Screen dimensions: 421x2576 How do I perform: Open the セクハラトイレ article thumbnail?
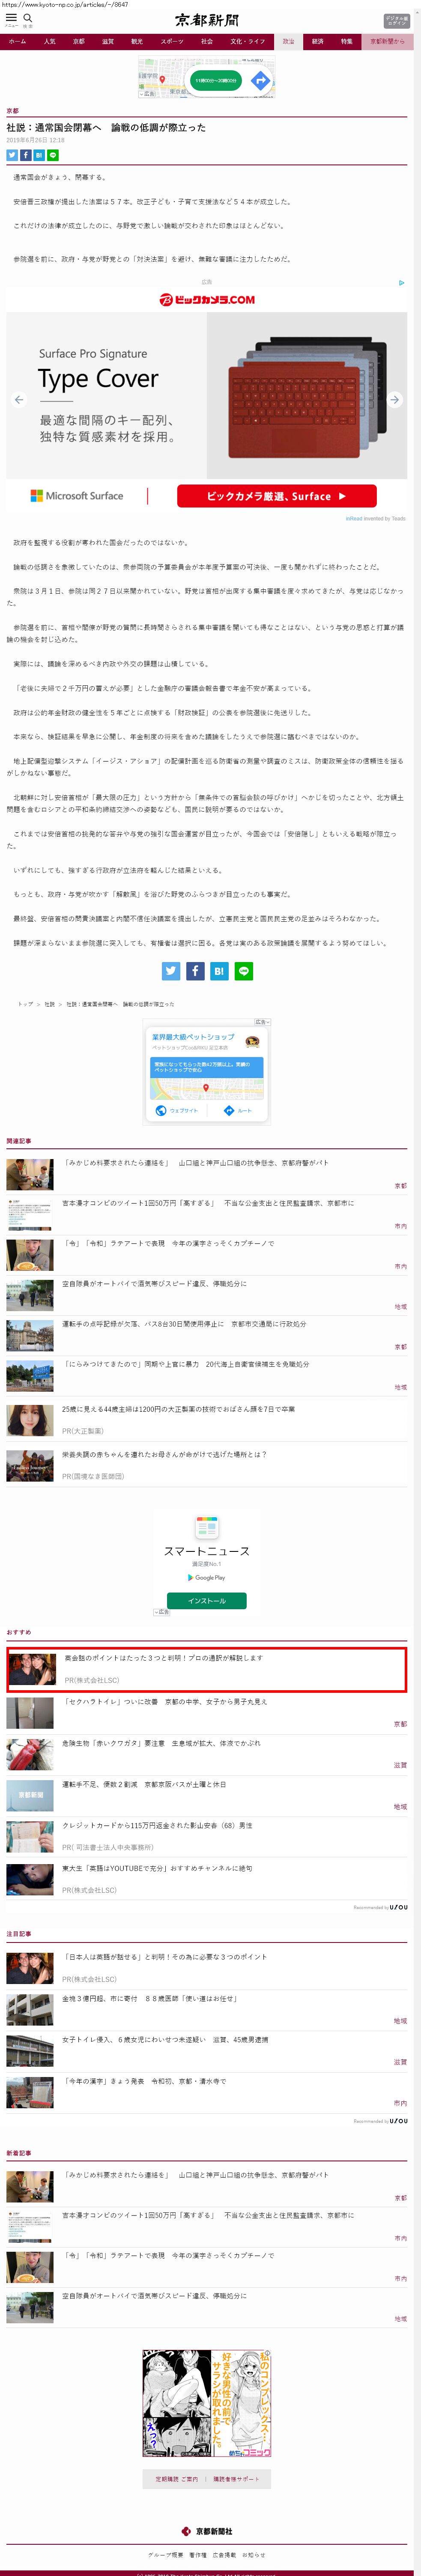coord(30,1712)
